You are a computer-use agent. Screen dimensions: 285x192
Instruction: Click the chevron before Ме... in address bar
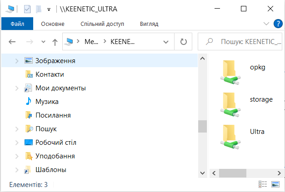tap(78, 41)
